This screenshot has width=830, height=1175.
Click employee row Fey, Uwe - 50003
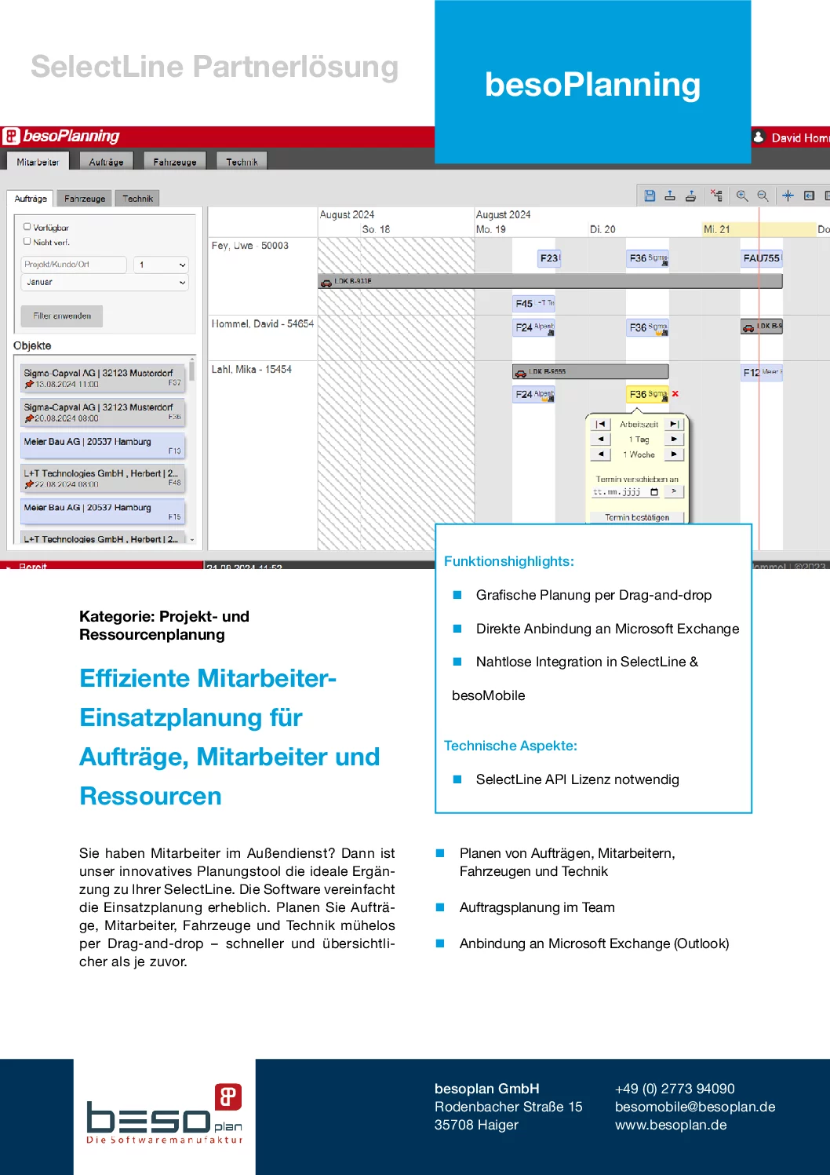249,246
